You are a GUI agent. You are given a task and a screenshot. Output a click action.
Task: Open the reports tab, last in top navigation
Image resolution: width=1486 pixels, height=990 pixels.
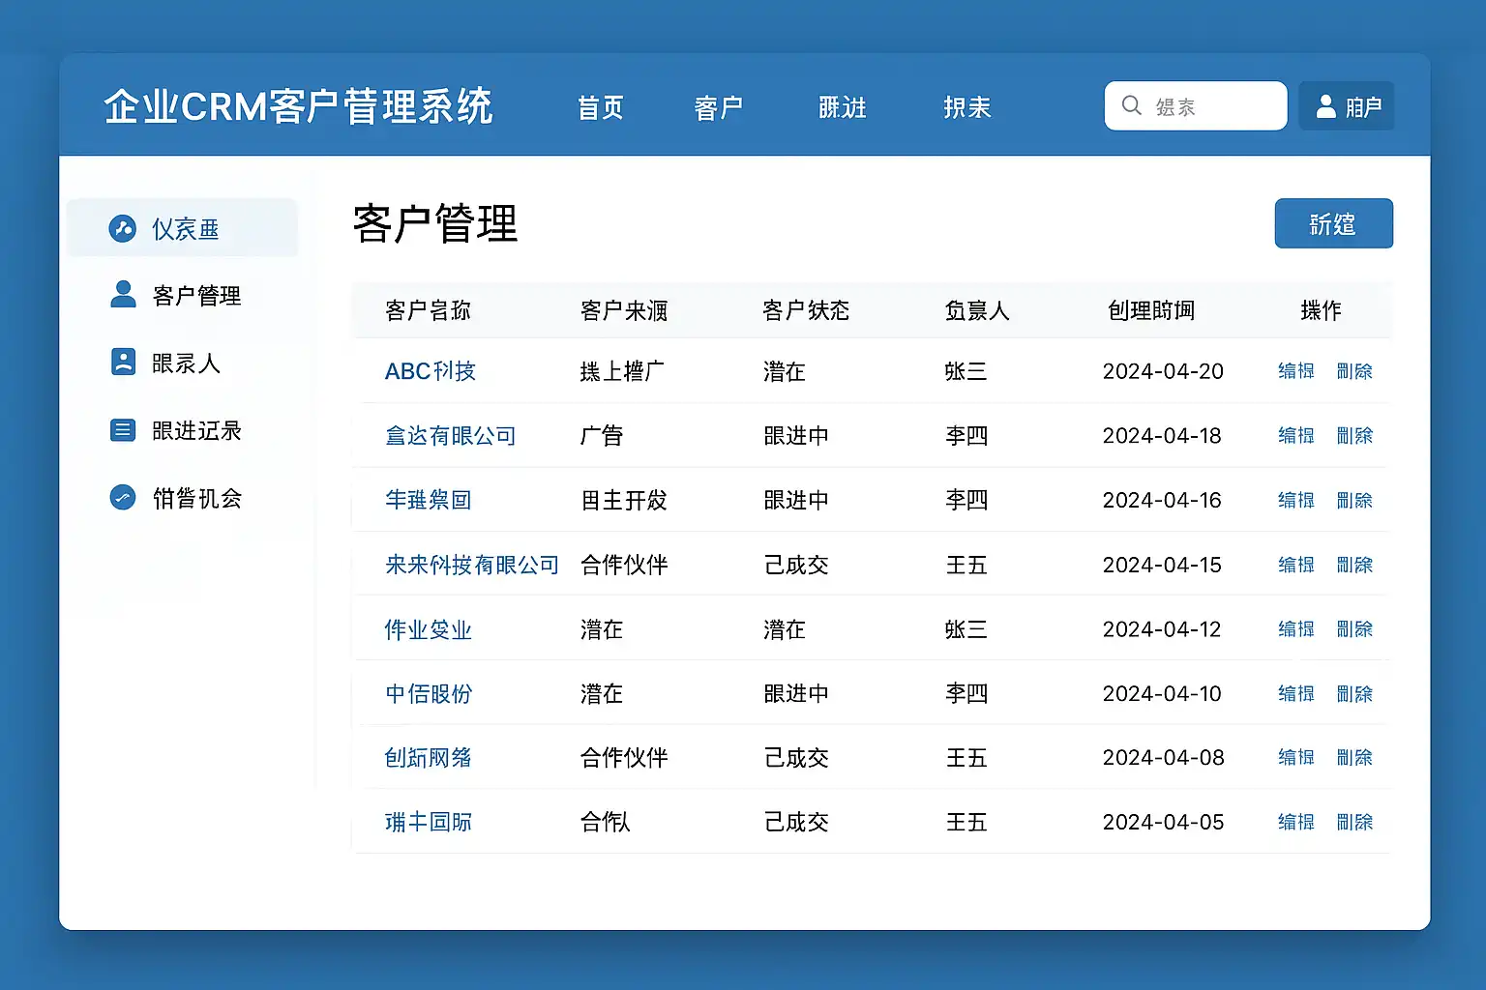[x=967, y=107]
